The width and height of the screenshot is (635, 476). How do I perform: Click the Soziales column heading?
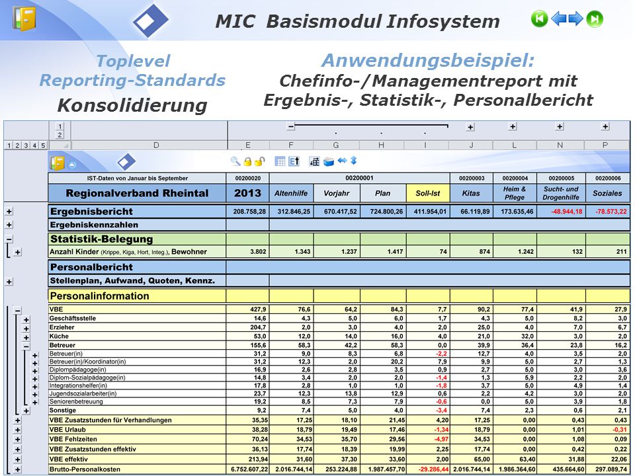coord(607,194)
